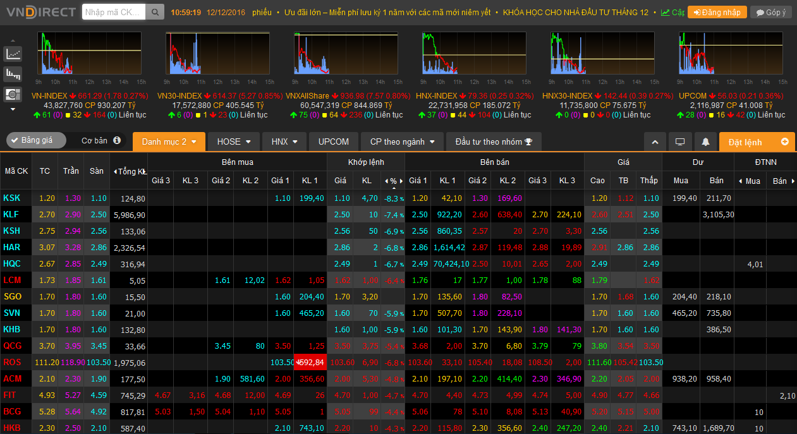The width and height of the screenshot is (797, 434).
Task: Select stock code KHB
Action: pyautogui.click(x=12, y=329)
